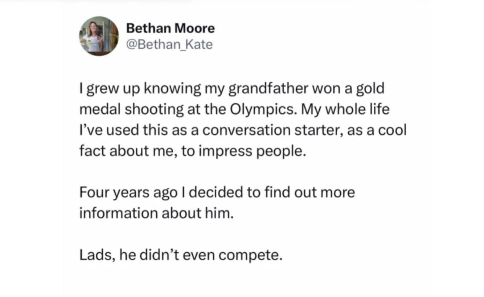The width and height of the screenshot is (484, 297).
Task: Open the @Bethan_Kate handle link
Action: click(169, 45)
